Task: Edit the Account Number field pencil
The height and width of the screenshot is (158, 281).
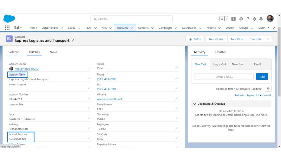Action: click(89, 99)
